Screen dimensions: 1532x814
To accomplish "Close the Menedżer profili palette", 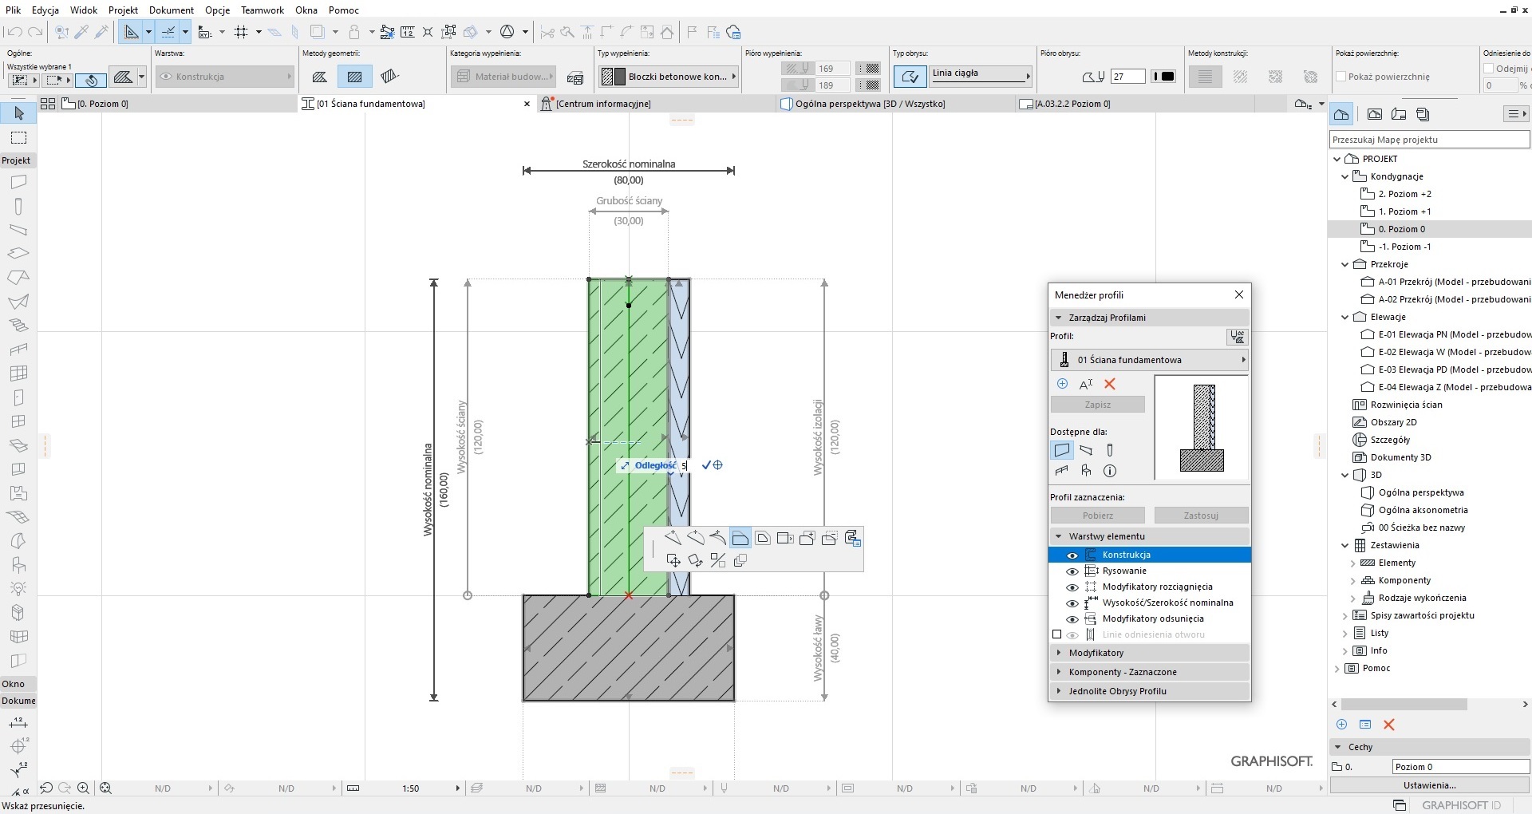I will tap(1239, 294).
